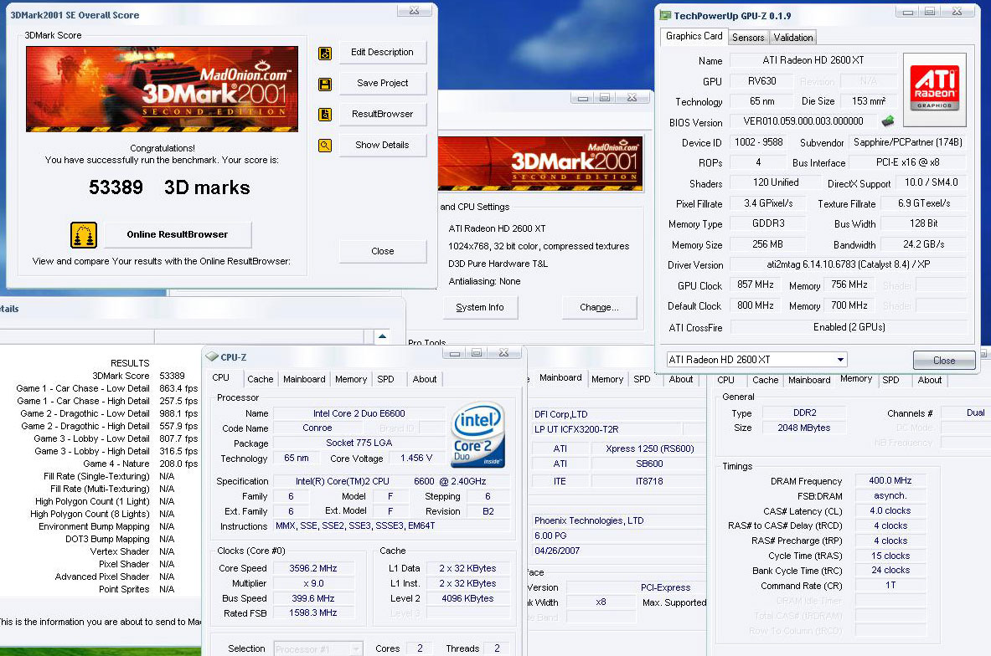Click the ATI CrossFire Enabled field
Image resolution: width=991 pixels, height=656 pixels.
849,327
